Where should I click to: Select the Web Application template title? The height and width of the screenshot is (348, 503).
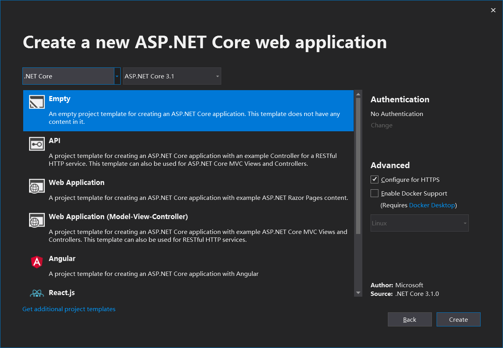coord(77,183)
